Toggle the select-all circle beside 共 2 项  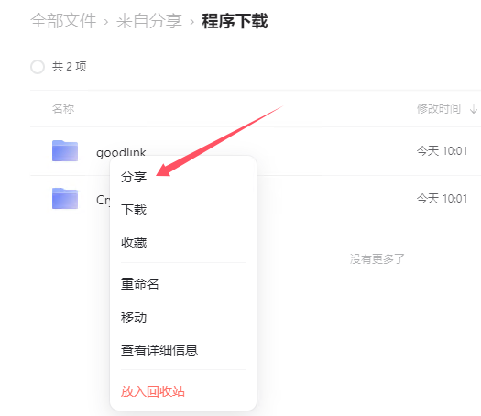click(38, 67)
